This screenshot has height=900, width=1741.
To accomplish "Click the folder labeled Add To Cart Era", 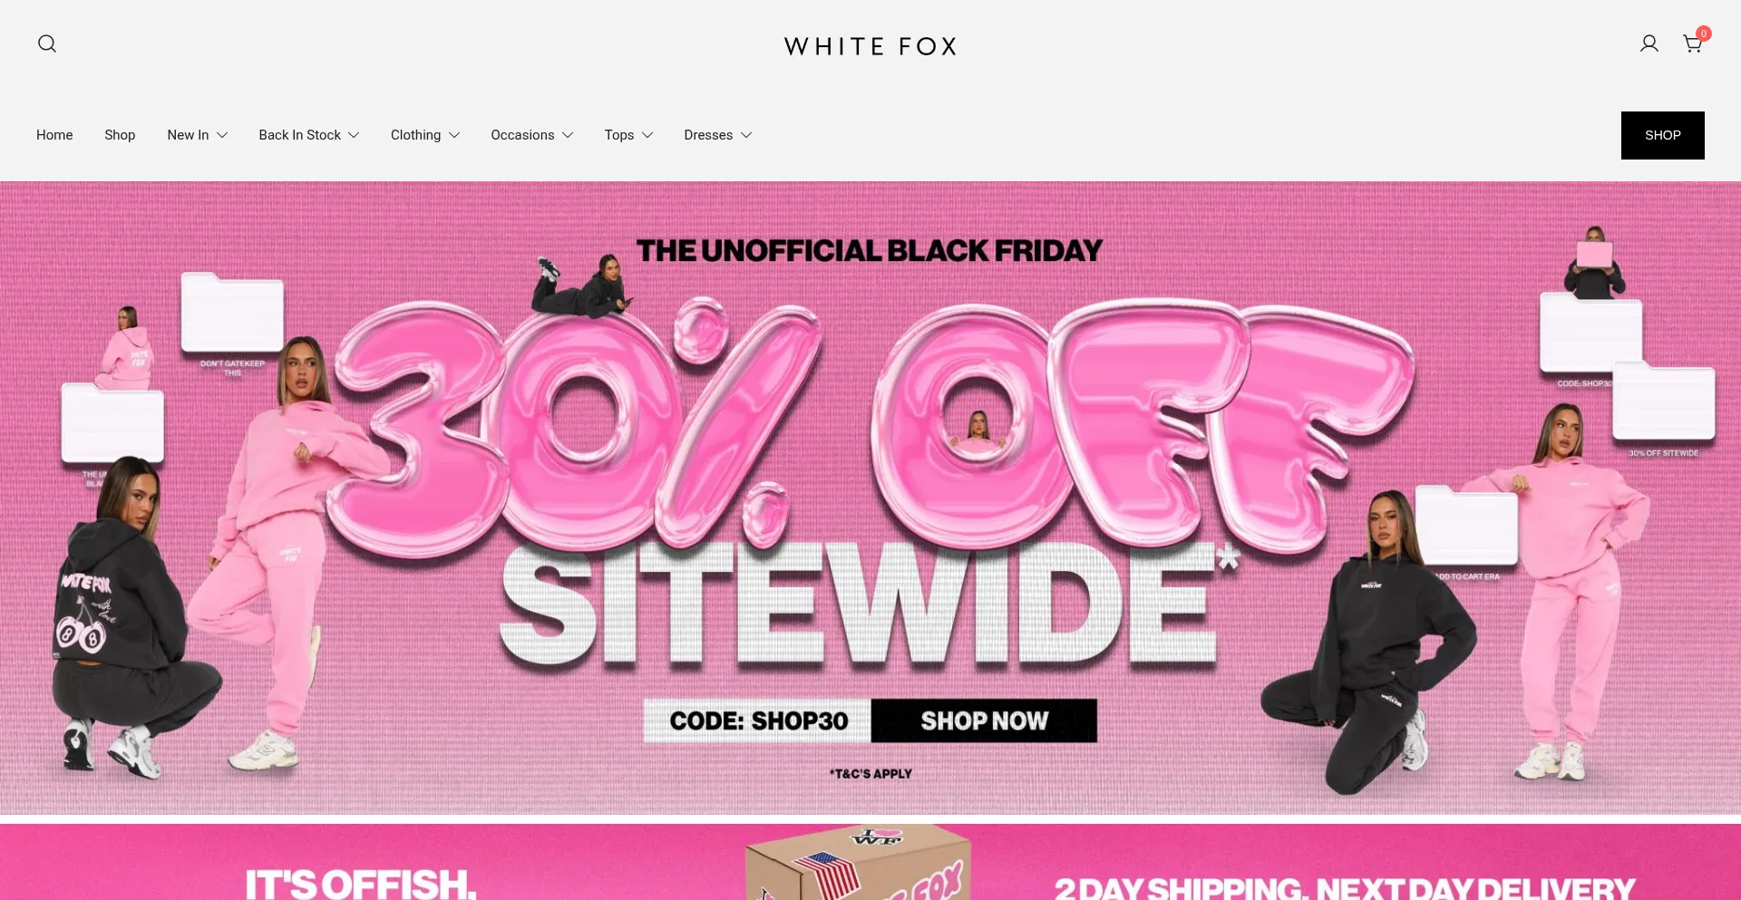I will [x=1466, y=526].
